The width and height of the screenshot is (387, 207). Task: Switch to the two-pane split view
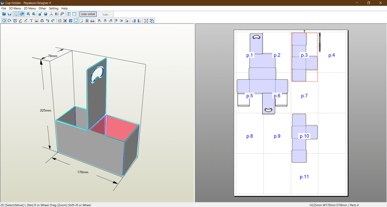[x=69, y=14]
